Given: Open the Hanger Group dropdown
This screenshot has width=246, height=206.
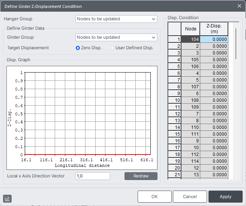Looking at the screenshot, I should point(116,19).
